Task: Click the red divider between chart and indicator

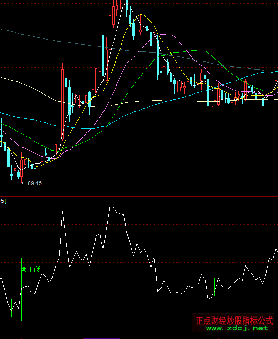Action: coord(136,197)
